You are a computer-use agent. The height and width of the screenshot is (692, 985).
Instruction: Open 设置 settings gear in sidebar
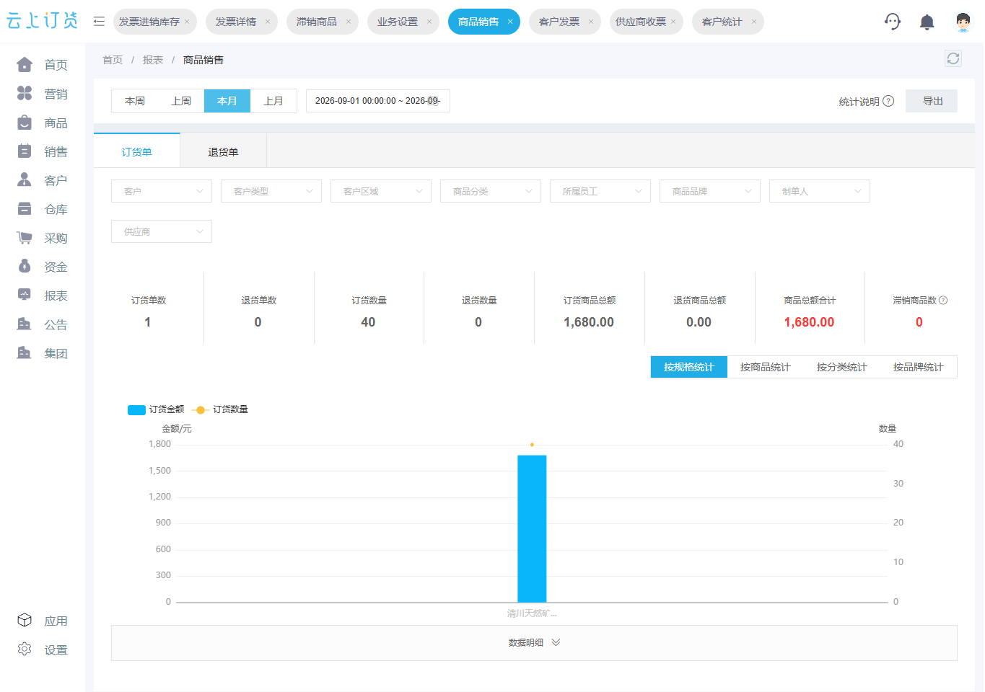[x=43, y=649]
